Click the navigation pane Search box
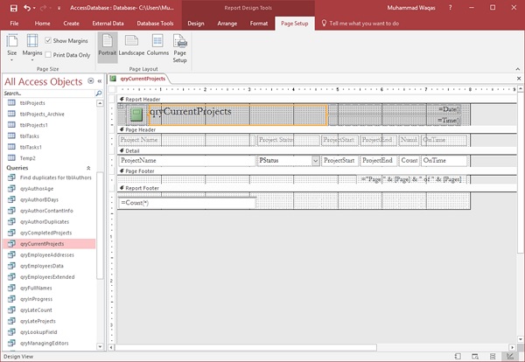 [48, 93]
